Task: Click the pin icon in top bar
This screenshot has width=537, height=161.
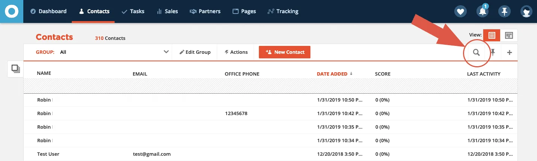Action: tap(504, 11)
